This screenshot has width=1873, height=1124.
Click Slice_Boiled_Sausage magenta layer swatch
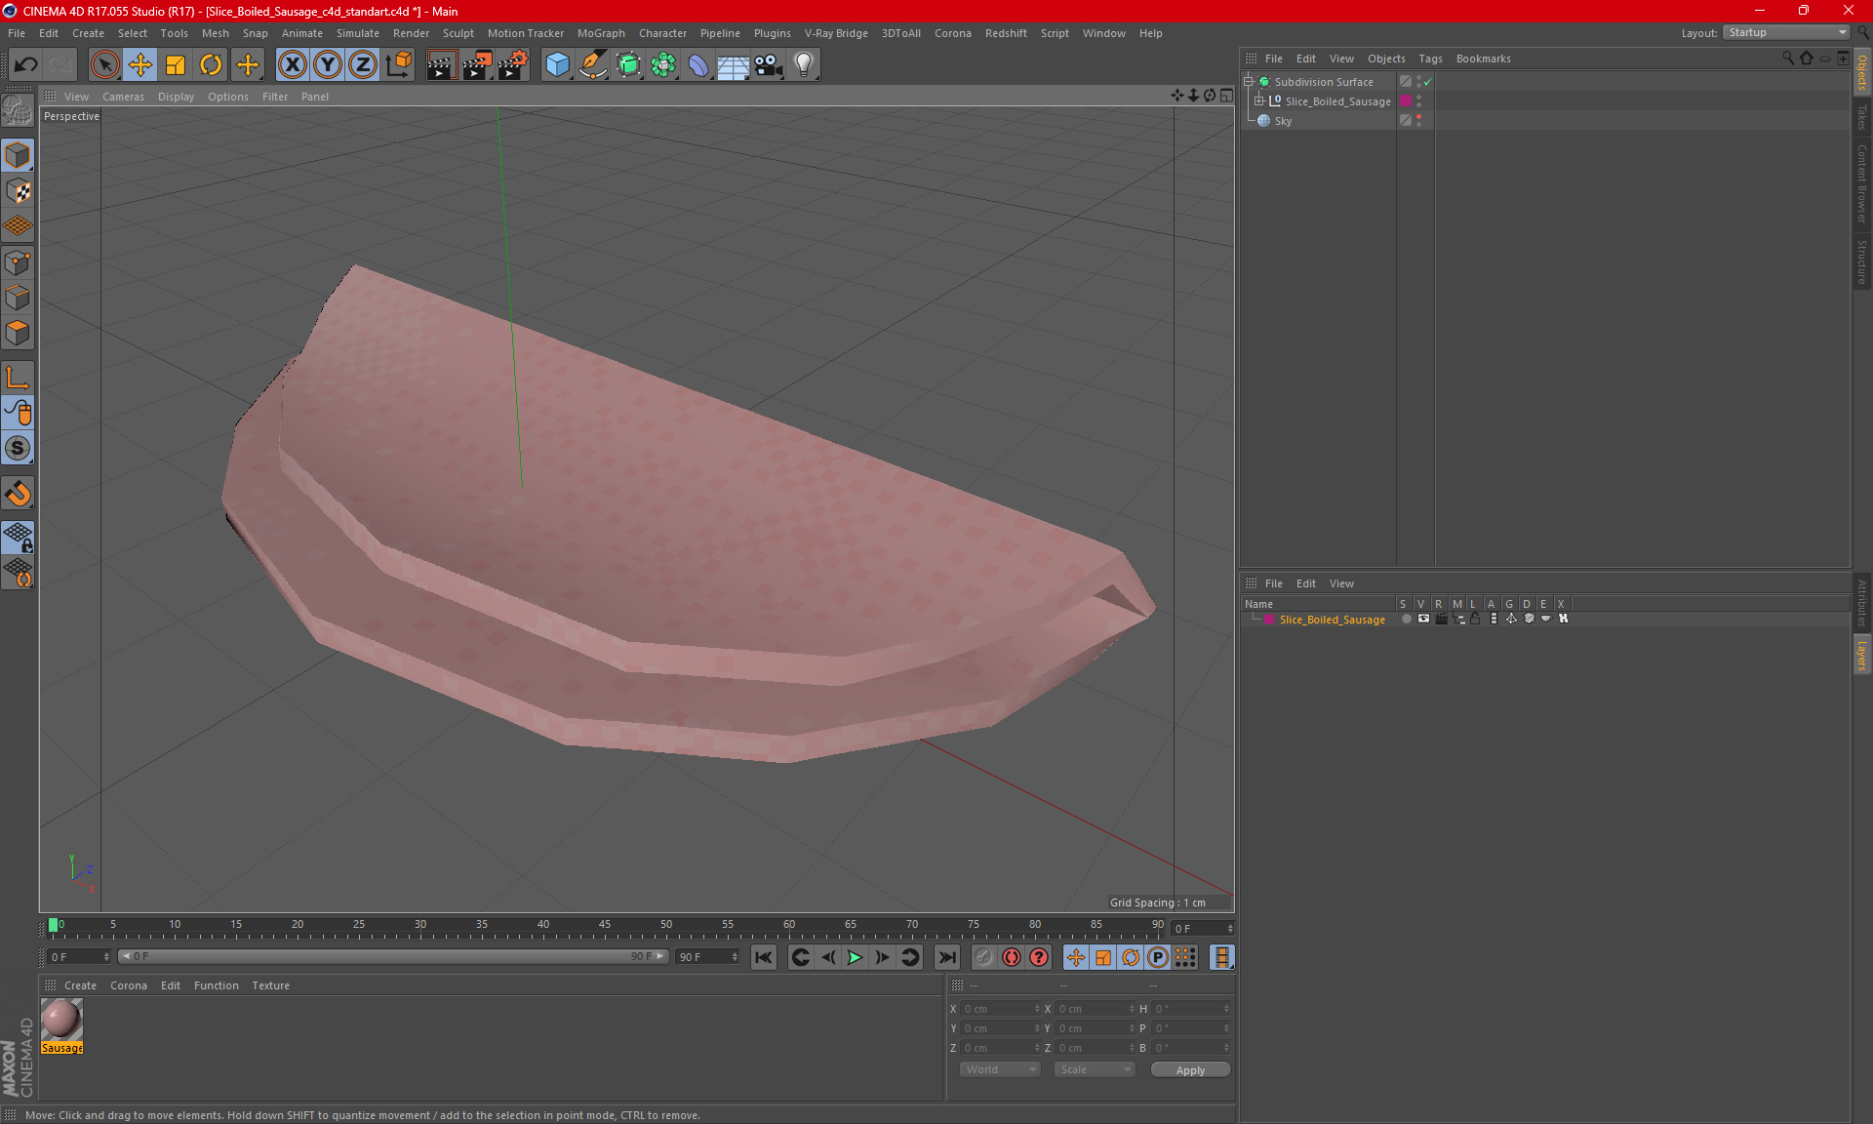[1406, 100]
